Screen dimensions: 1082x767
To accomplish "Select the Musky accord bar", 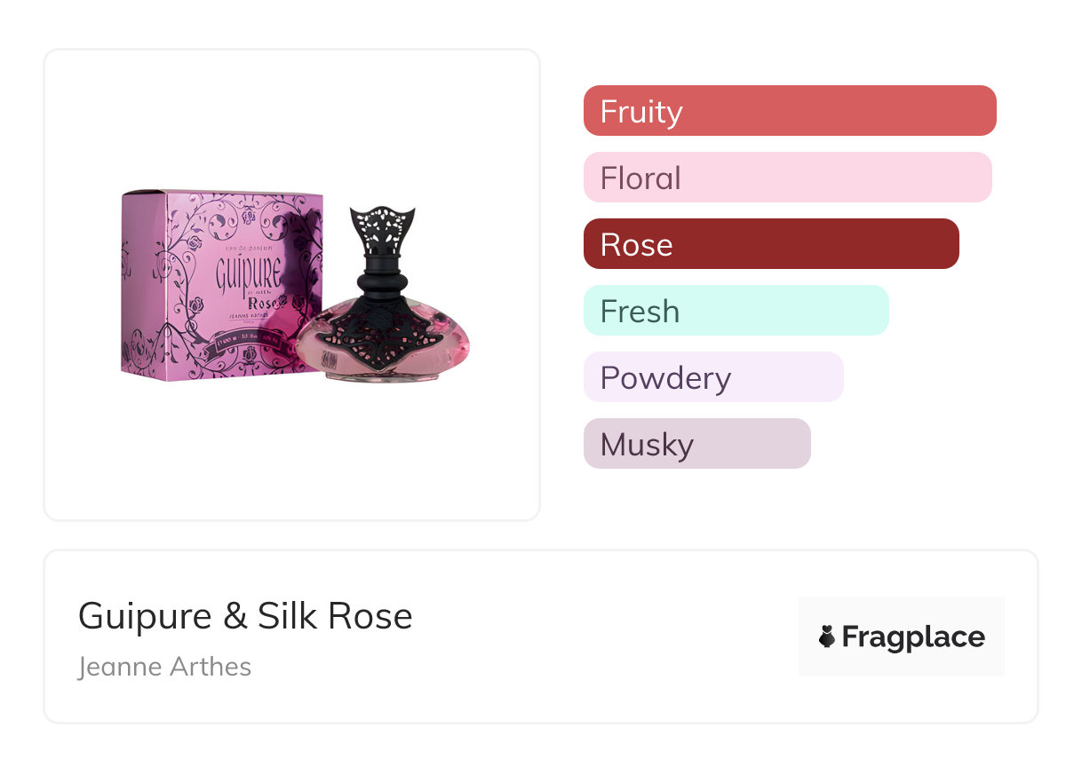I will coord(696,444).
